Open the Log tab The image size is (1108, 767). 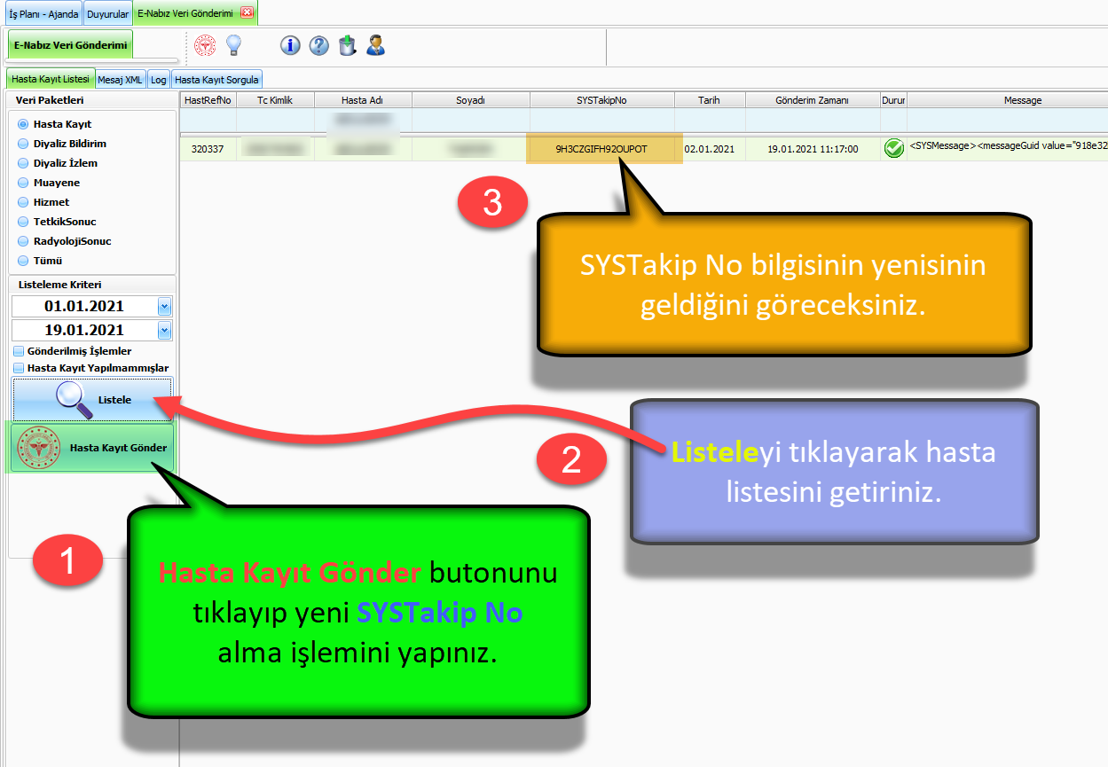pos(159,79)
